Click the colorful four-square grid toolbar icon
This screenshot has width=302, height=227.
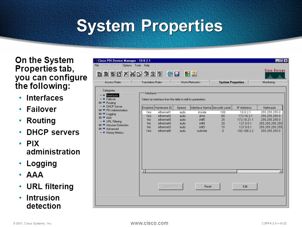187,74
